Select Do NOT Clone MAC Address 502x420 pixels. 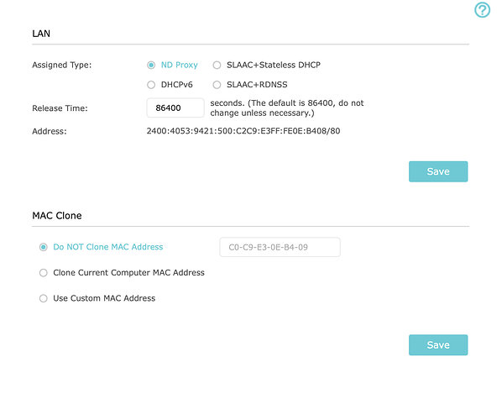[43, 247]
